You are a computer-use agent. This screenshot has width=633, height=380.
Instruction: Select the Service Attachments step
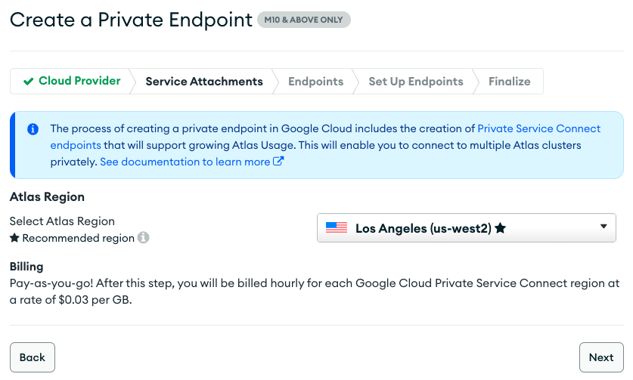coord(204,82)
